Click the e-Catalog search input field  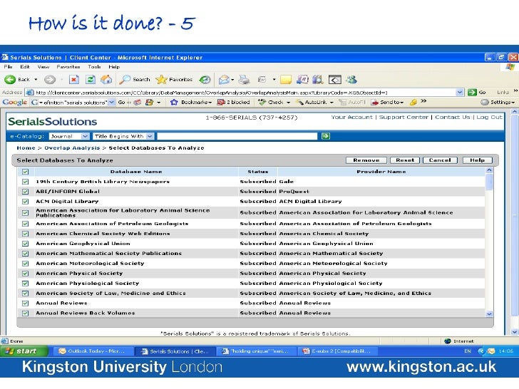[x=237, y=136]
